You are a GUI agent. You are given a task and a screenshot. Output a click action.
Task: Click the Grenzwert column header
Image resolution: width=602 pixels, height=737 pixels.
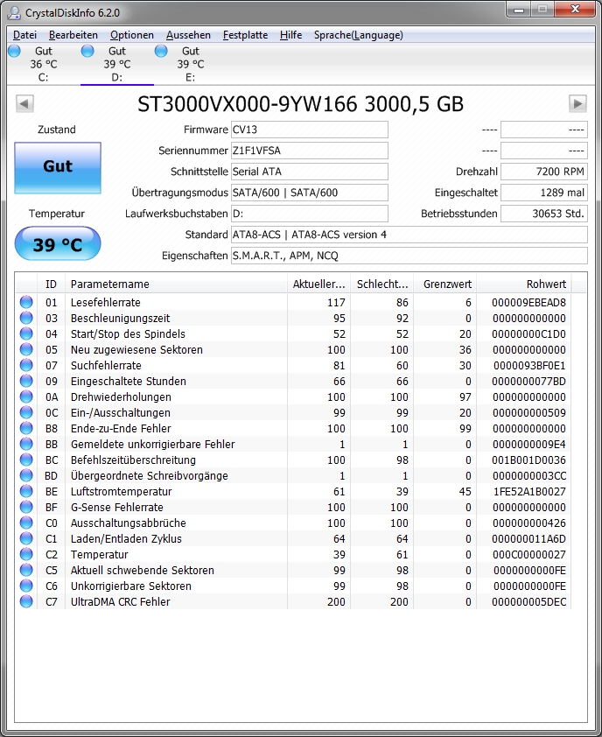[445, 284]
